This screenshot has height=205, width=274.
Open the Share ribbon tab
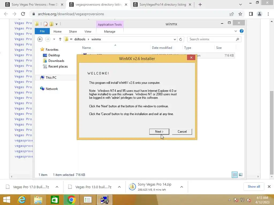[73, 31]
